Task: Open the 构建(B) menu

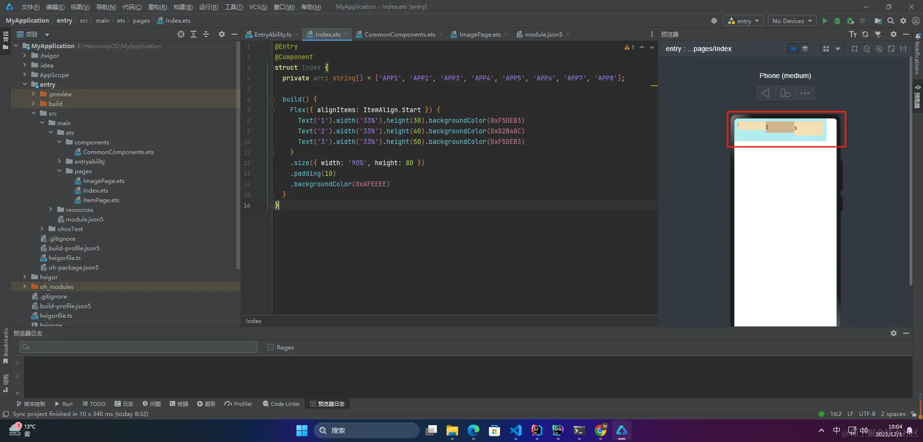Action: 183,7
